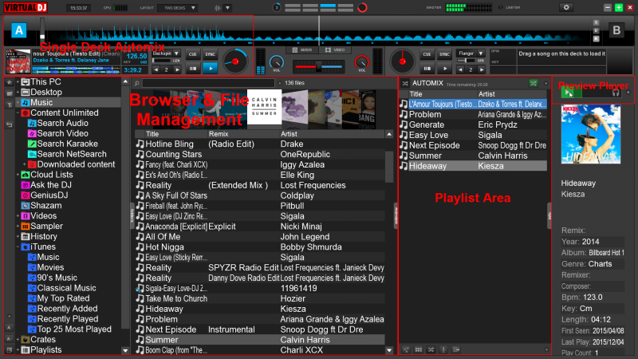Select the Music folder in the tree
The width and height of the screenshot is (638, 359).
tap(41, 102)
